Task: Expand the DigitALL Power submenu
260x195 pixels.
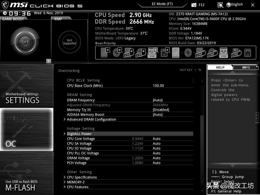Action: (128, 134)
